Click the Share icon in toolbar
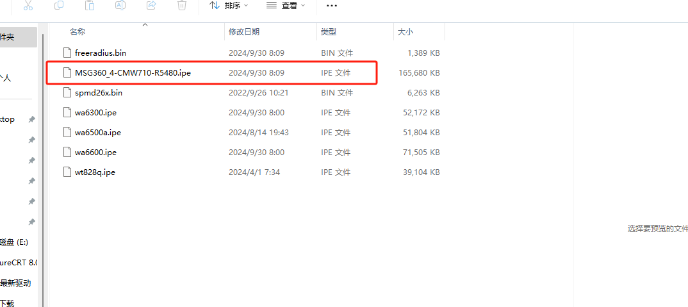 (x=151, y=5)
